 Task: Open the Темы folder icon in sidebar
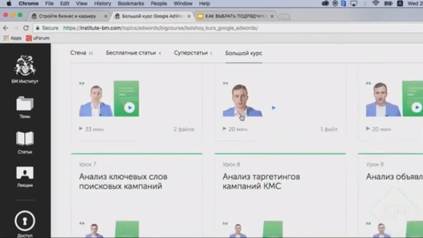click(x=25, y=104)
